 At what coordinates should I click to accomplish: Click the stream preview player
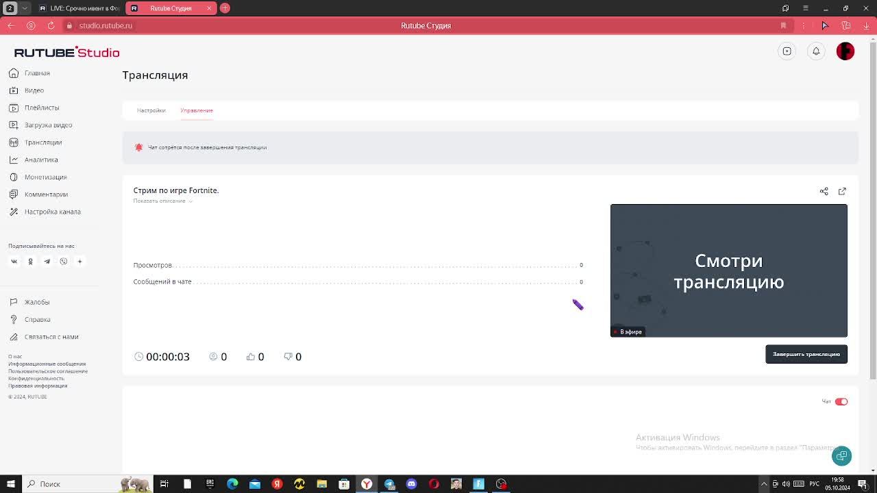pyautogui.click(x=728, y=270)
